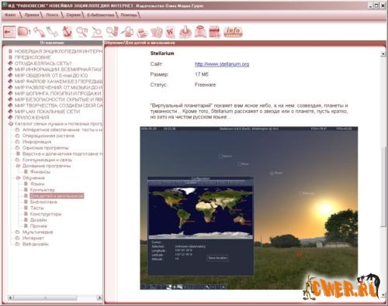
Task: Click horizontal scrollbar right arrow in contents
Action: click(x=99, y=297)
